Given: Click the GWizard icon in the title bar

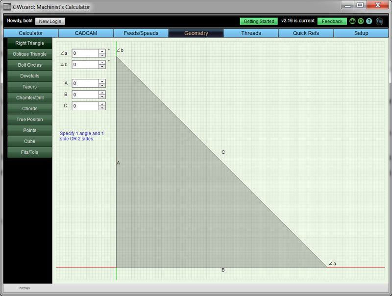Looking at the screenshot, I should point(7,6).
